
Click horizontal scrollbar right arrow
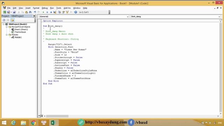(218, 116)
